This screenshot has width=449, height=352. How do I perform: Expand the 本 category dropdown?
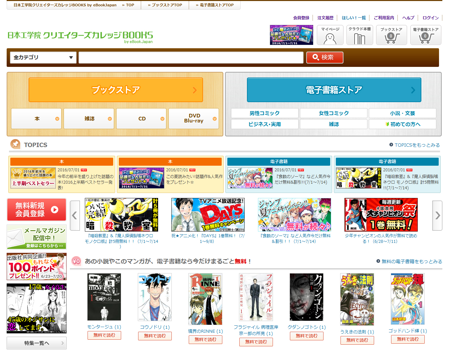36,118
